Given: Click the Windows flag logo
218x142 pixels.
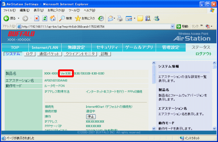Looking at the screenshot, I should click(212, 10).
